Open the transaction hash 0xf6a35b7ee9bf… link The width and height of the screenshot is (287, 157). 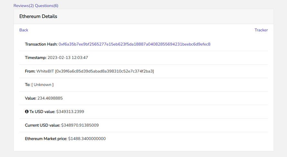pyautogui.click(x=134, y=44)
